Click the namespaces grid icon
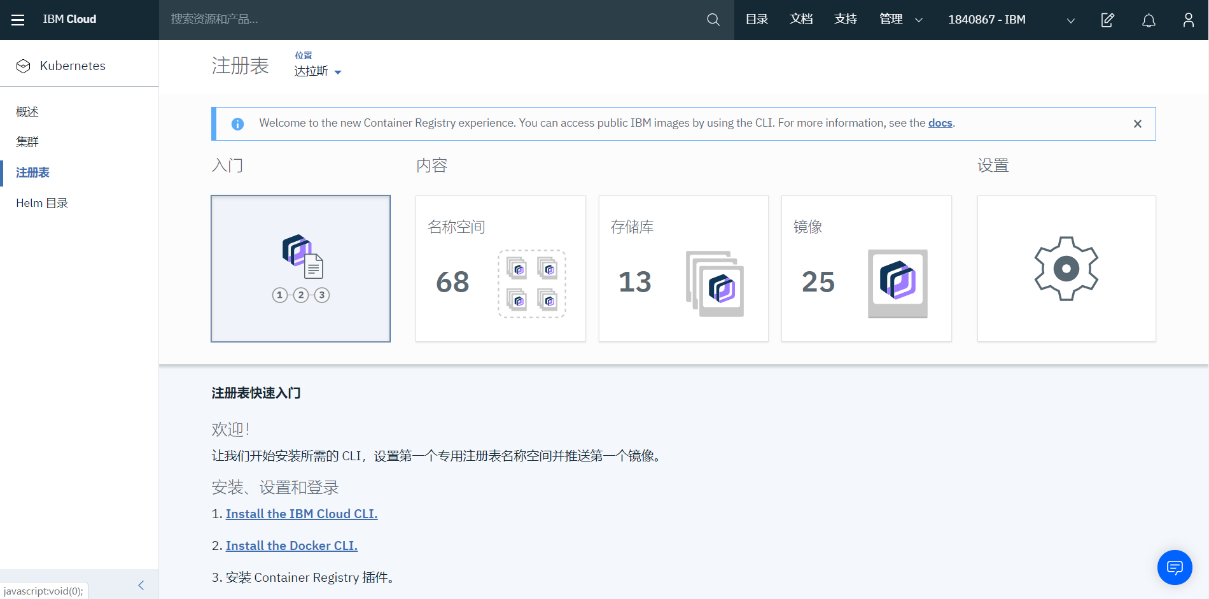 (x=532, y=284)
